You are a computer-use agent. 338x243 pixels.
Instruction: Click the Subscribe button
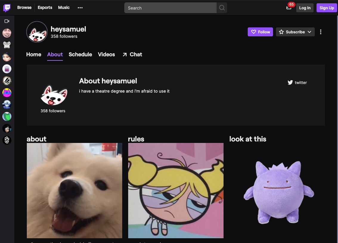pyautogui.click(x=295, y=32)
